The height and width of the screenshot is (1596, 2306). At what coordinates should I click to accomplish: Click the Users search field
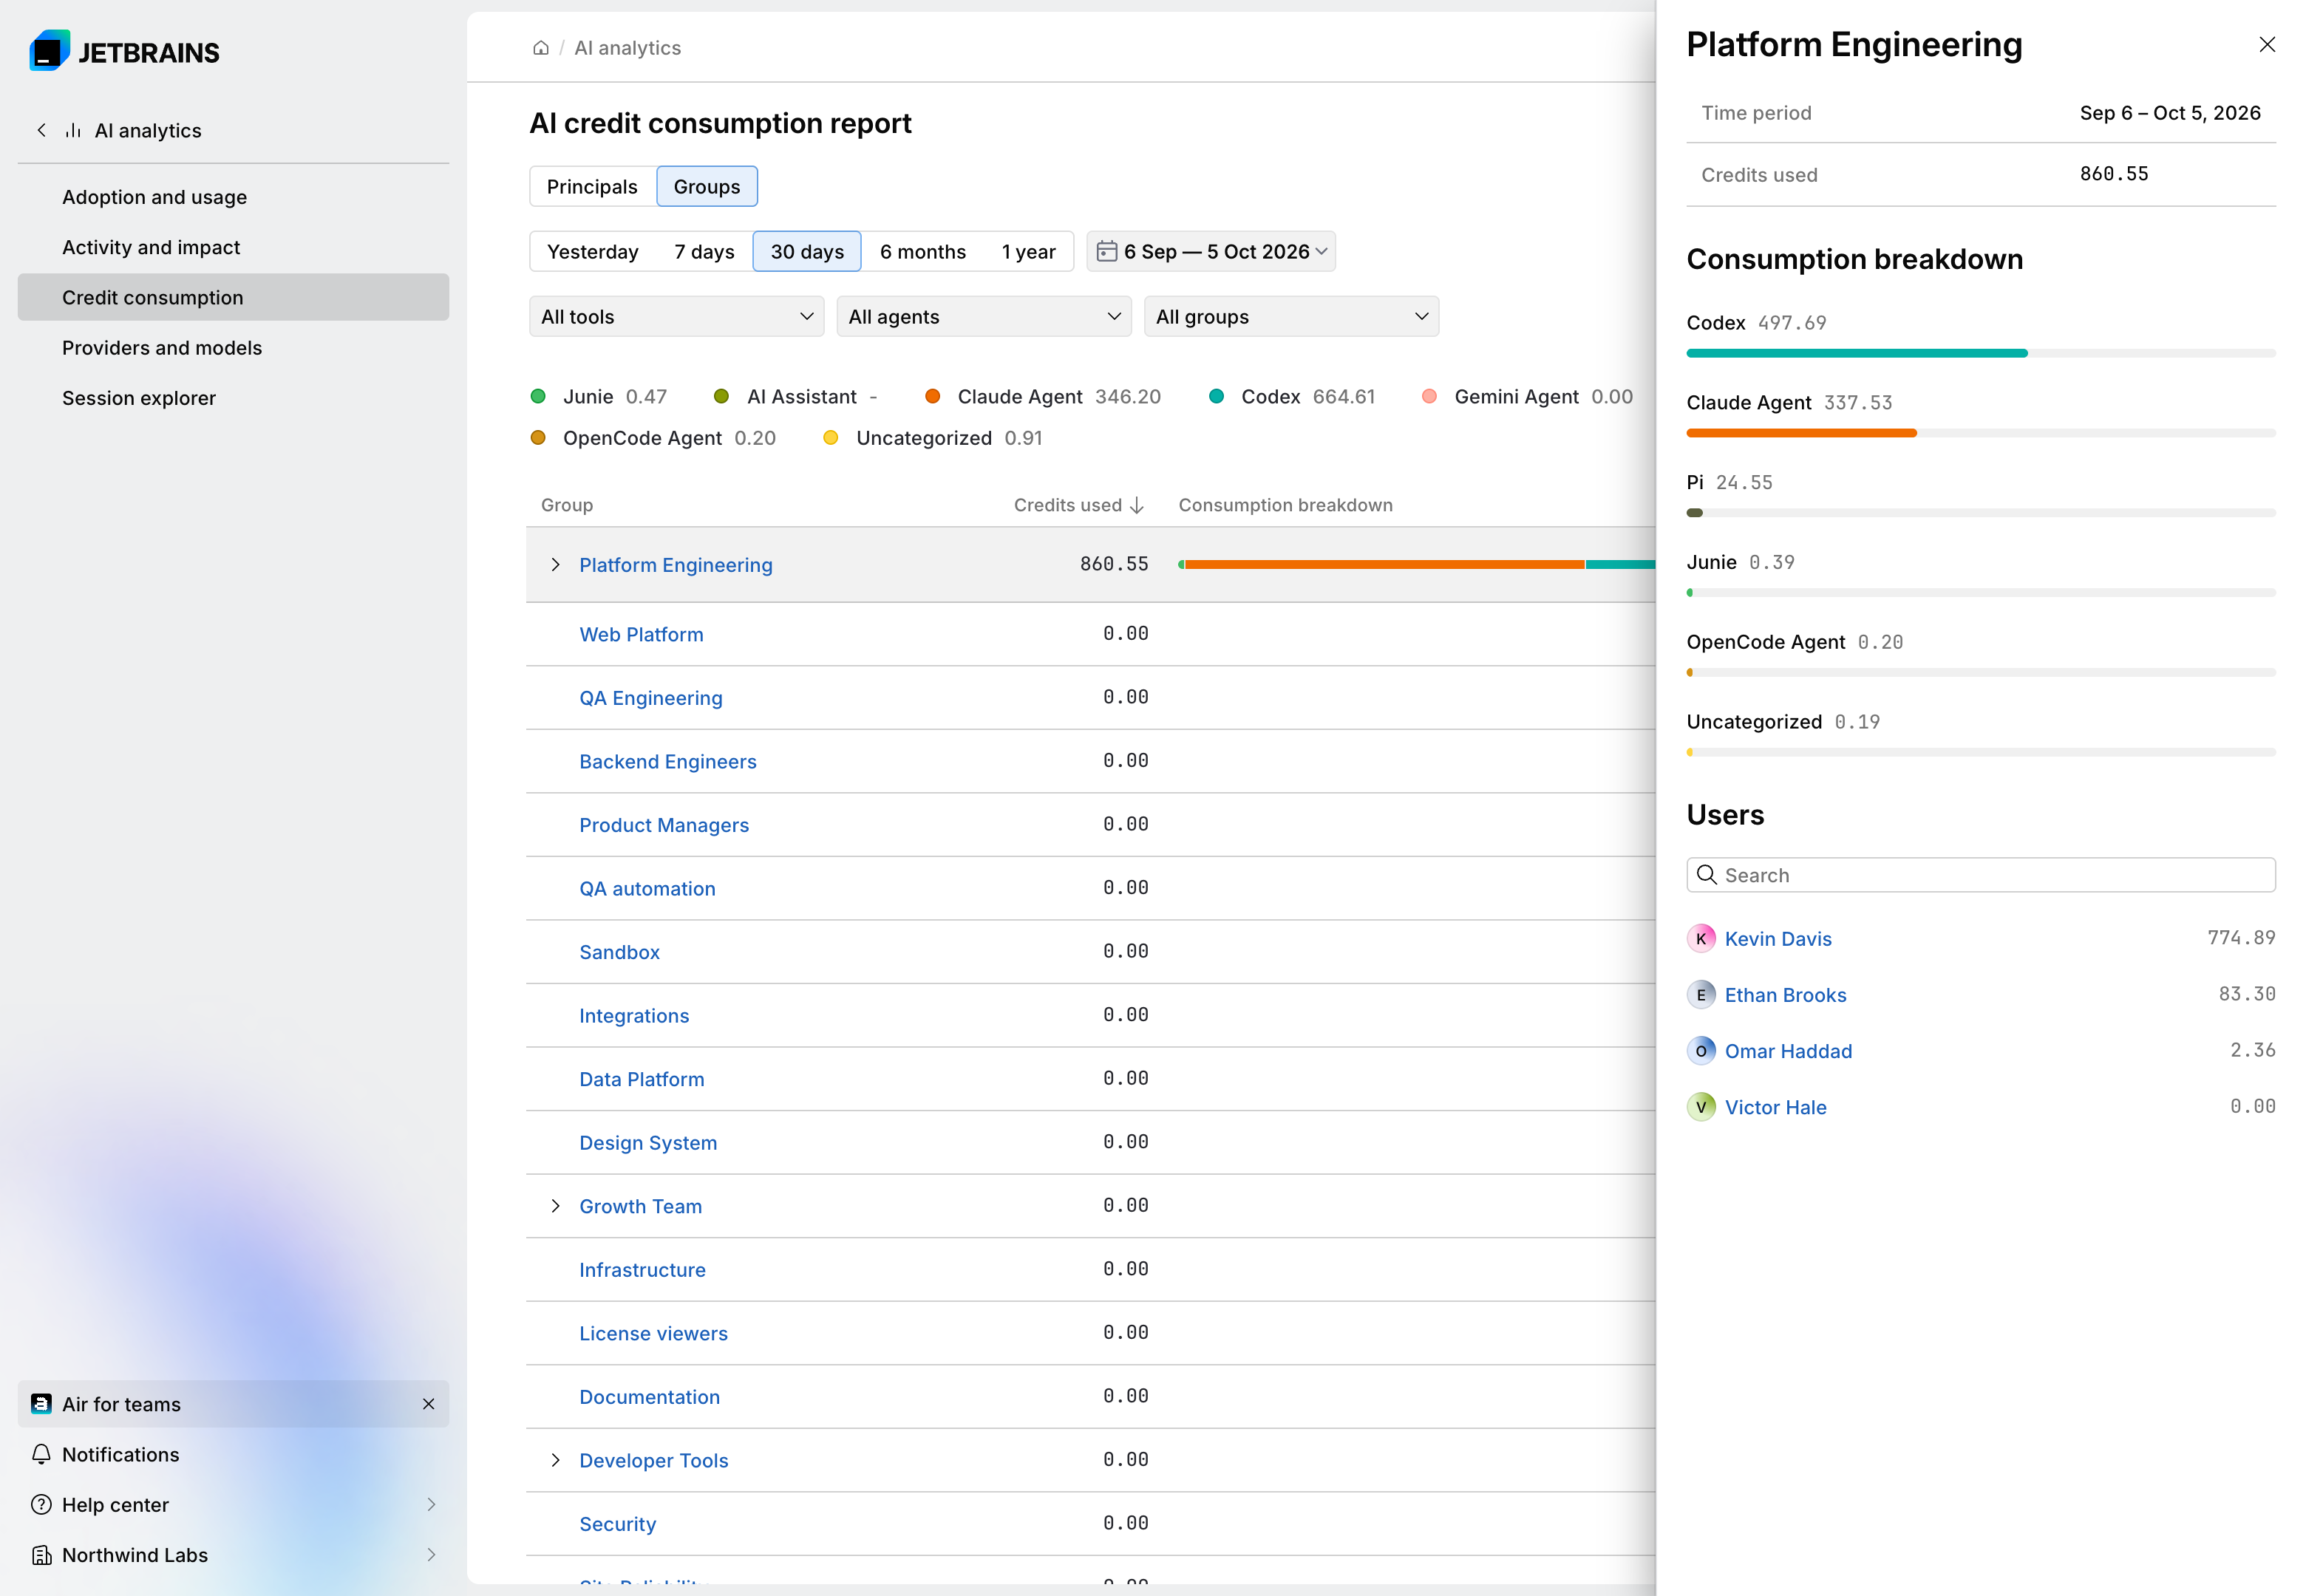click(1980, 875)
